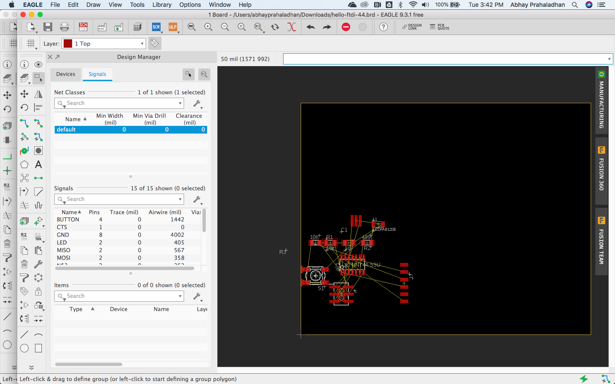Screen dimensions: 615x384
Task: Open the command line history dropdown
Action: point(609,59)
